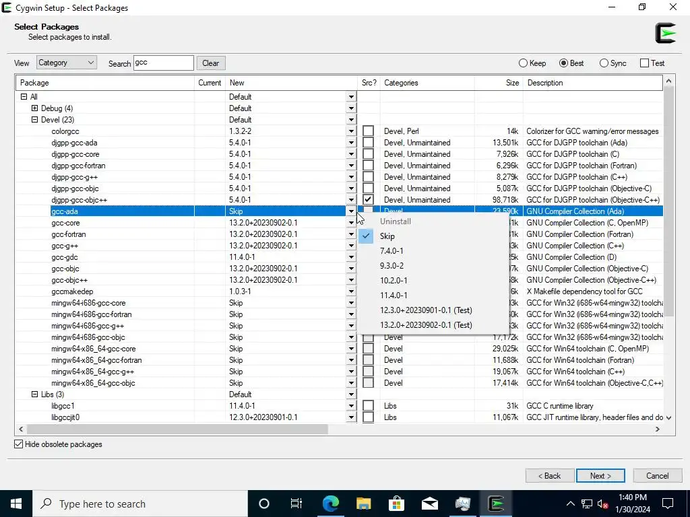Choose 13.2.0+20230902-0.1 (Test) in menu

433,325
